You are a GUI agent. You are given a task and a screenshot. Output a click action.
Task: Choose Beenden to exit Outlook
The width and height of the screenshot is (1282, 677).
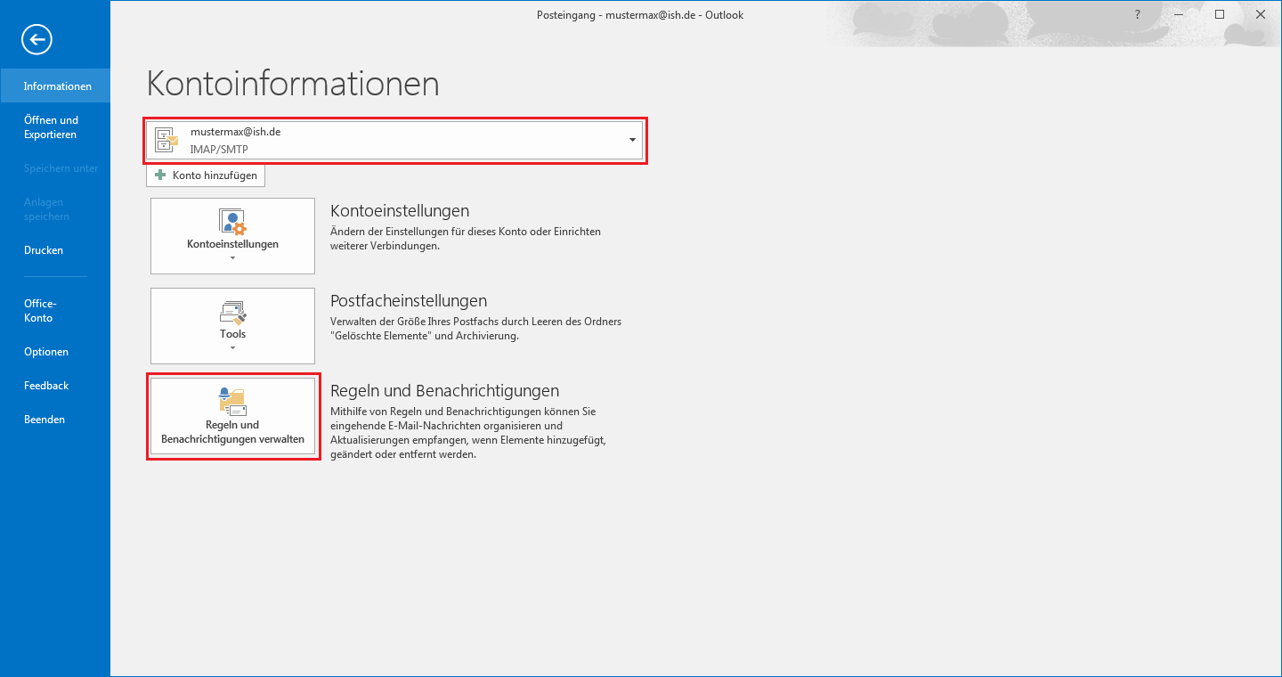click(45, 420)
